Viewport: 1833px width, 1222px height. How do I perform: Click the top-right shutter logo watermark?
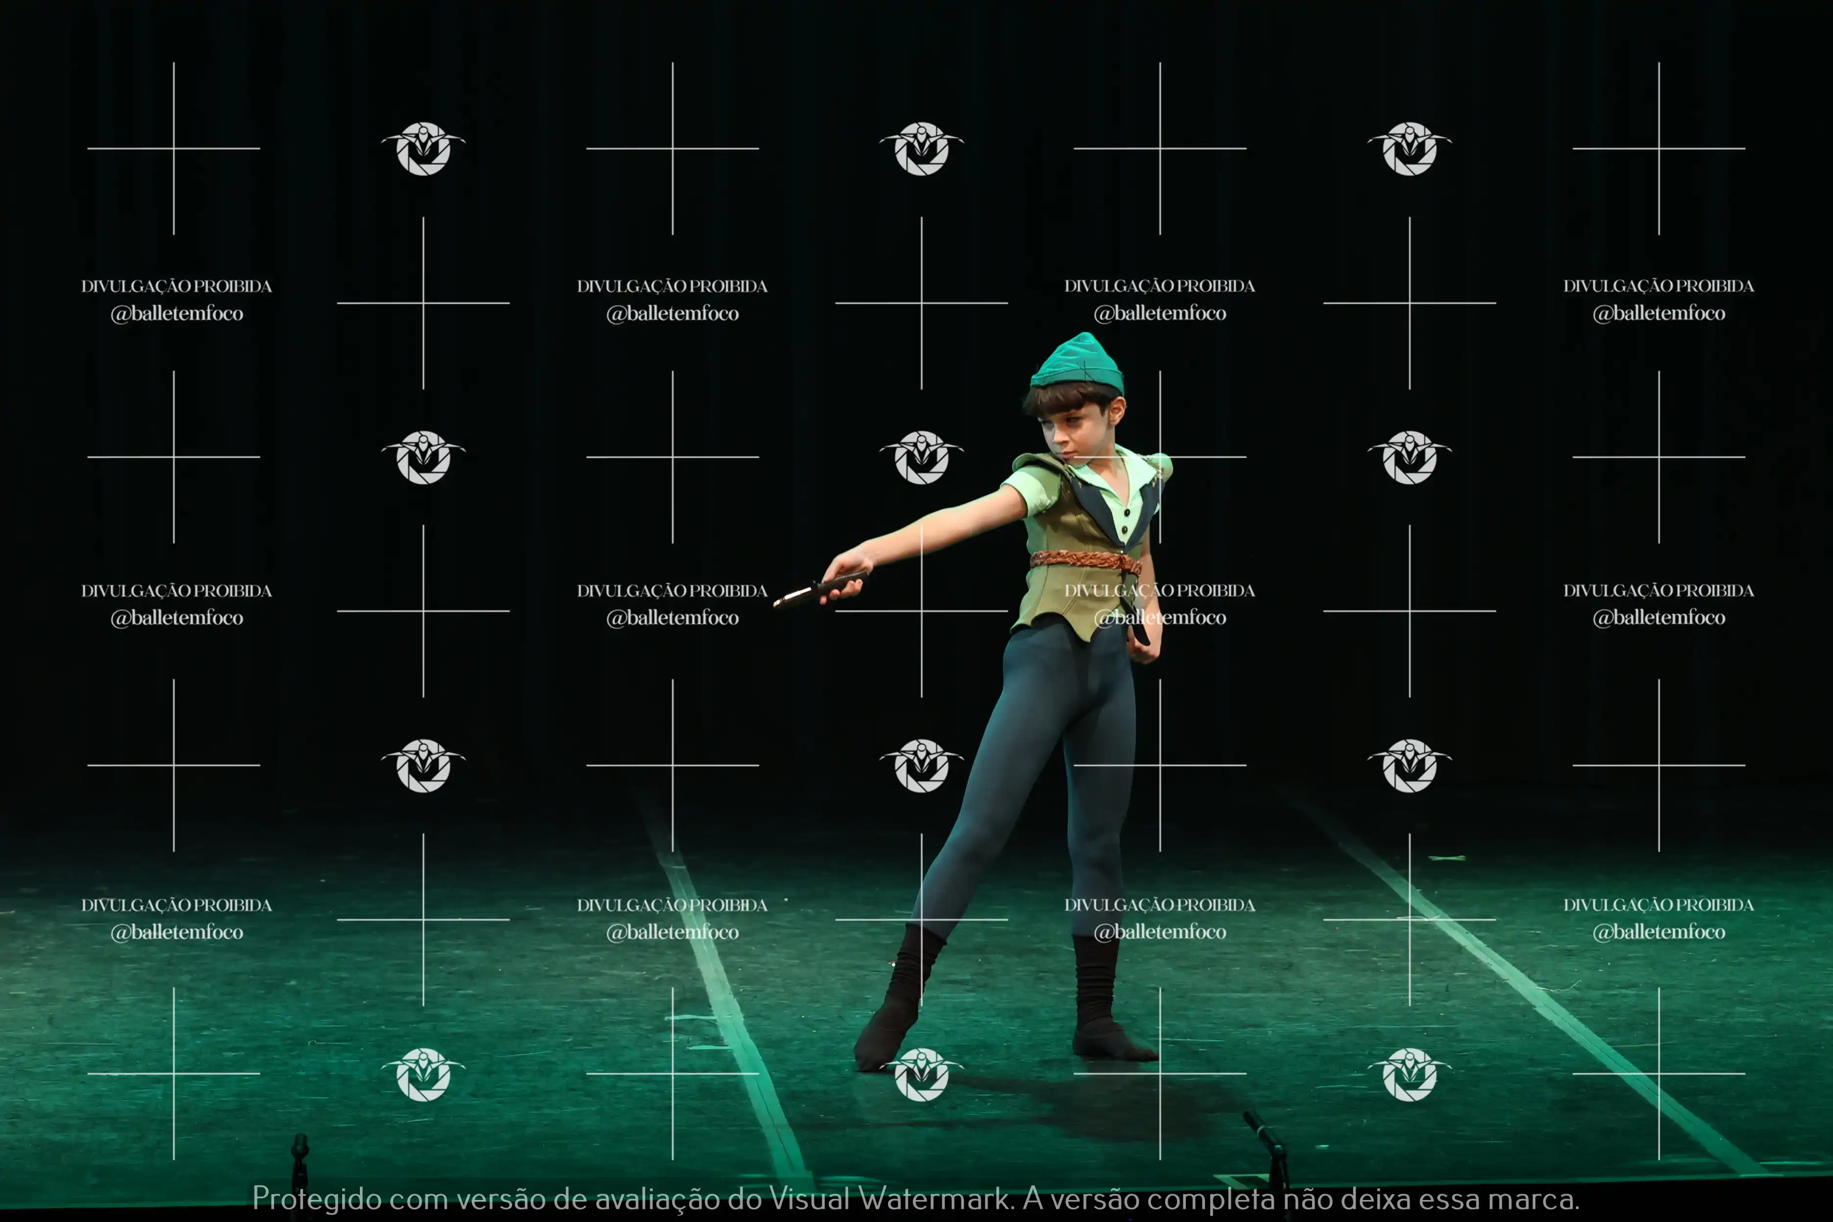[x=1409, y=149]
